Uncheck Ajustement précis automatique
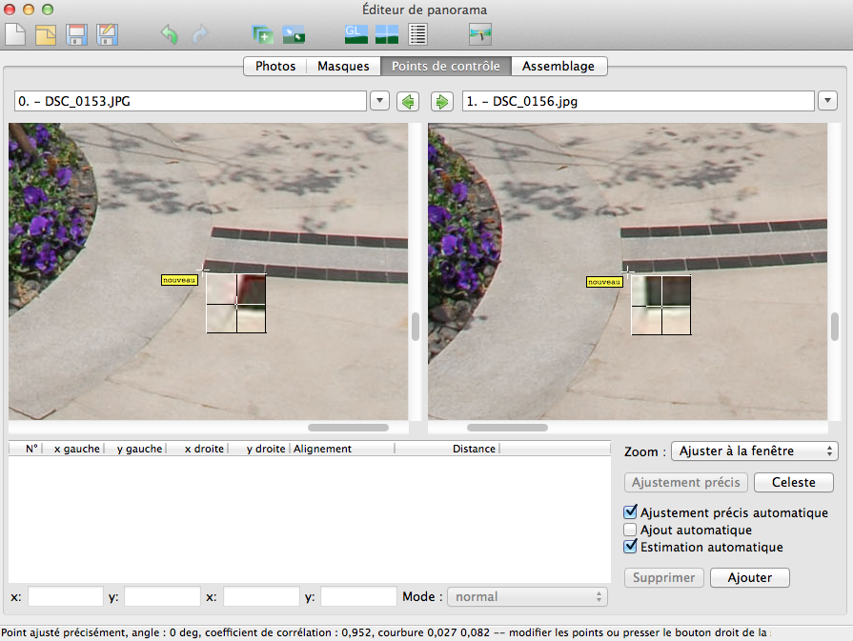 click(630, 512)
